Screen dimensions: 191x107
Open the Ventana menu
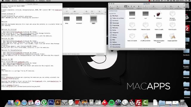(x=42, y=1)
